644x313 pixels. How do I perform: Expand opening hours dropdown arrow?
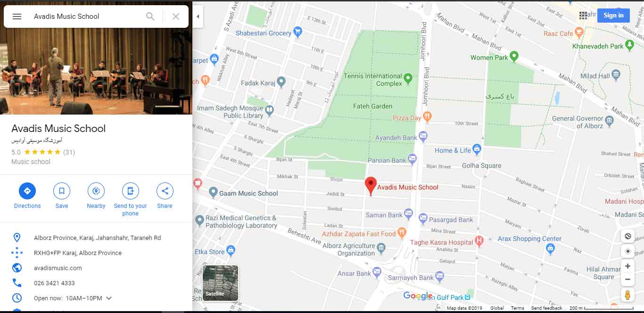tap(109, 298)
